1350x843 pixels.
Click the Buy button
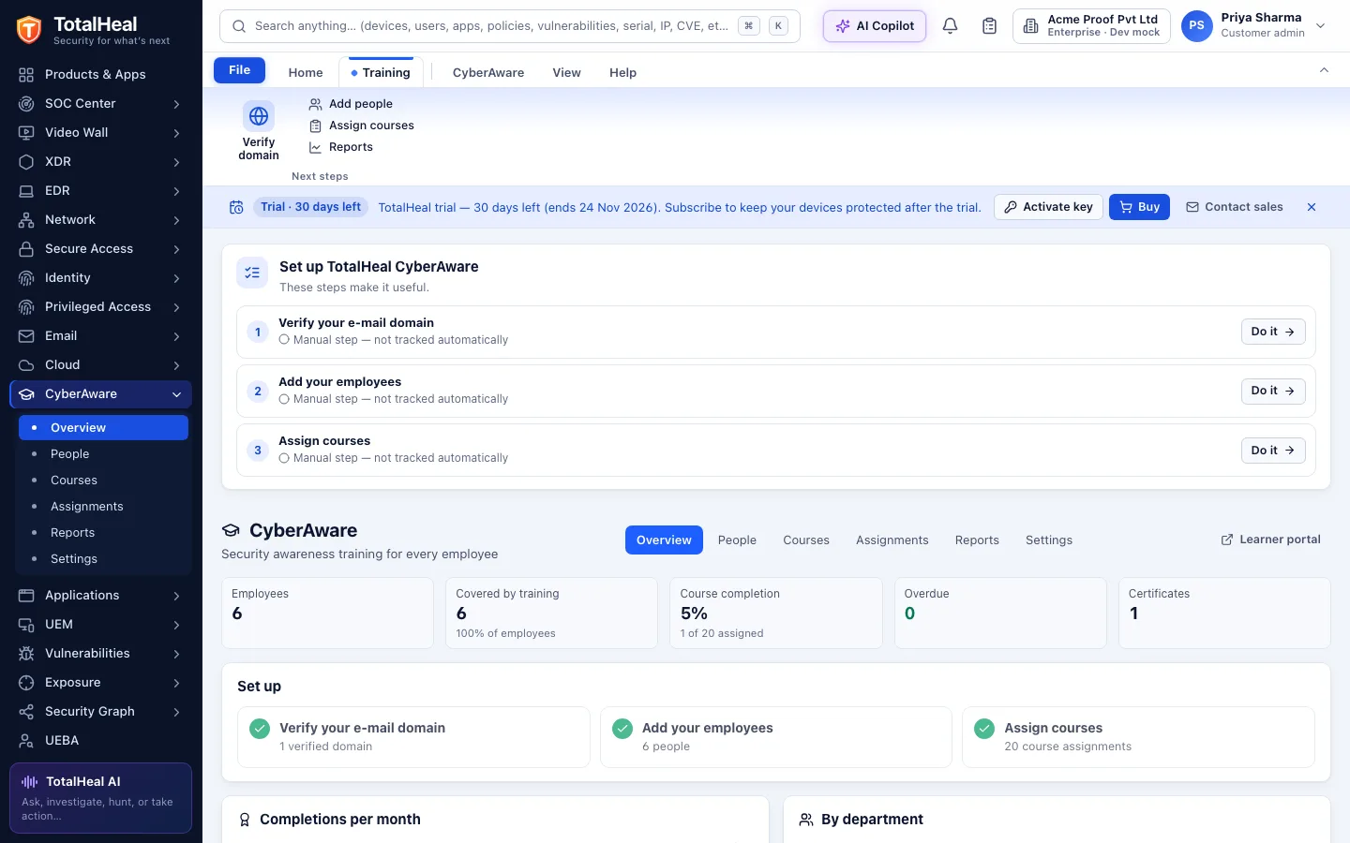1139,207
